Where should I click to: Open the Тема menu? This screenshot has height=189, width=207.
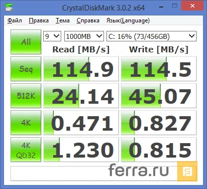(63, 20)
